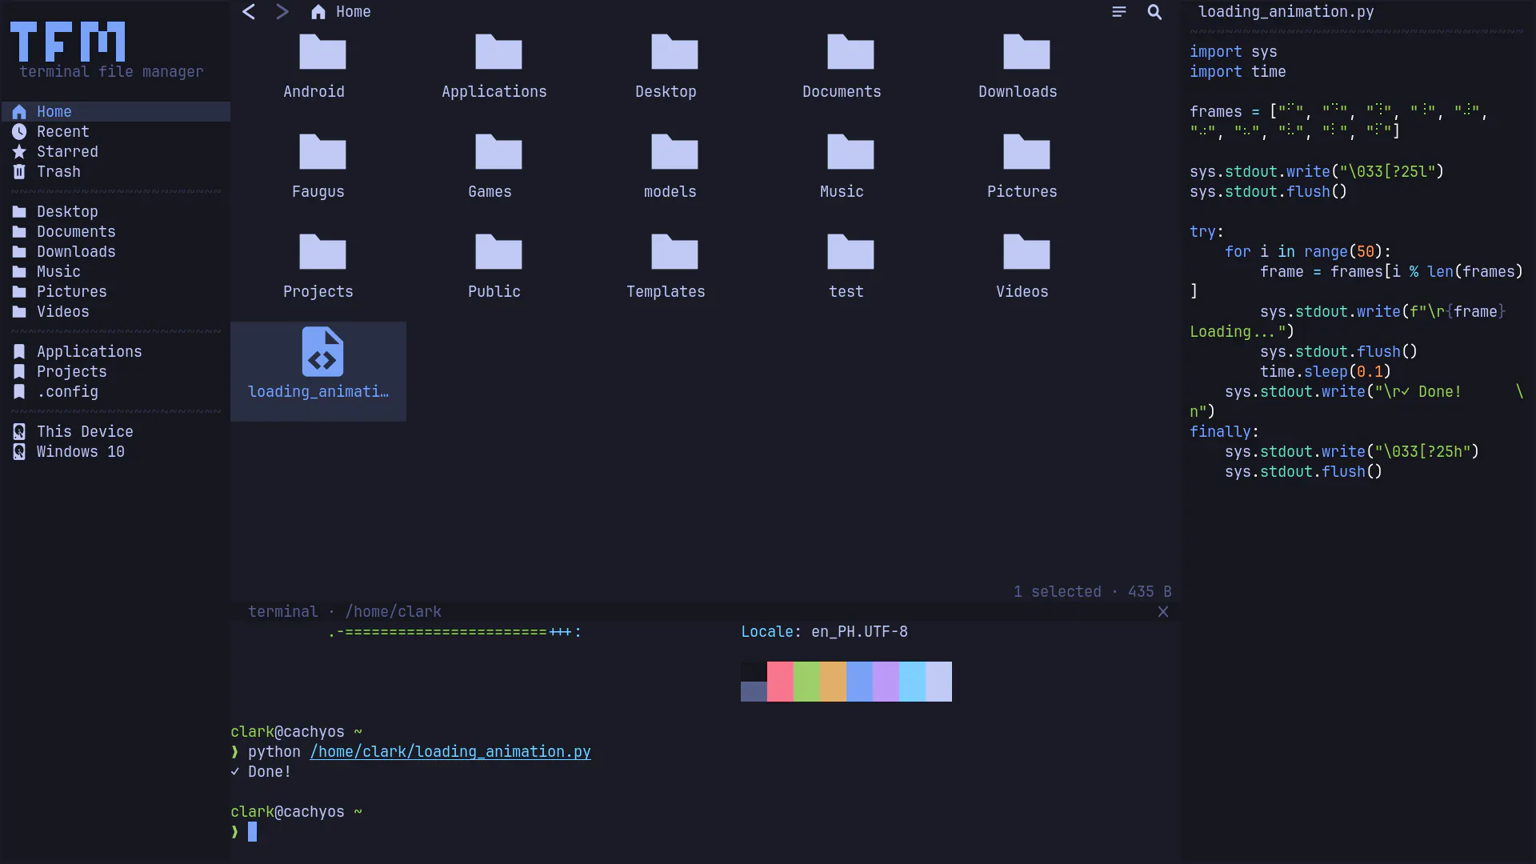Open Starred in the sidebar
1536x864 pixels.
(x=116, y=152)
